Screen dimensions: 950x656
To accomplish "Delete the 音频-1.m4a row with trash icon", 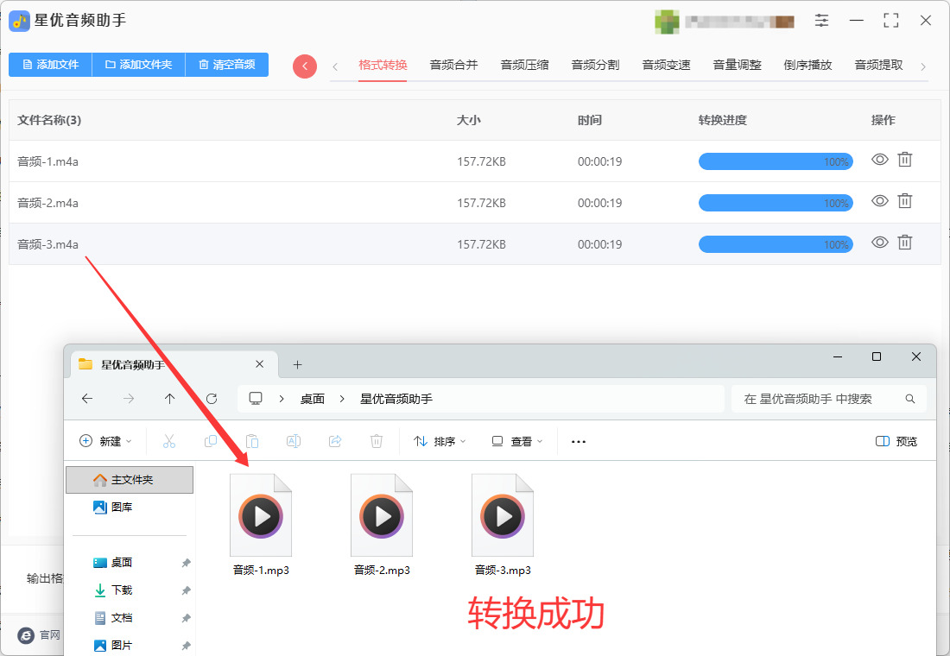I will click(x=904, y=160).
